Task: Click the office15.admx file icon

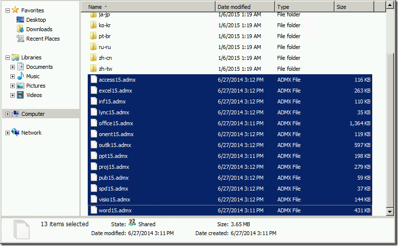Action: click(x=94, y=123)
